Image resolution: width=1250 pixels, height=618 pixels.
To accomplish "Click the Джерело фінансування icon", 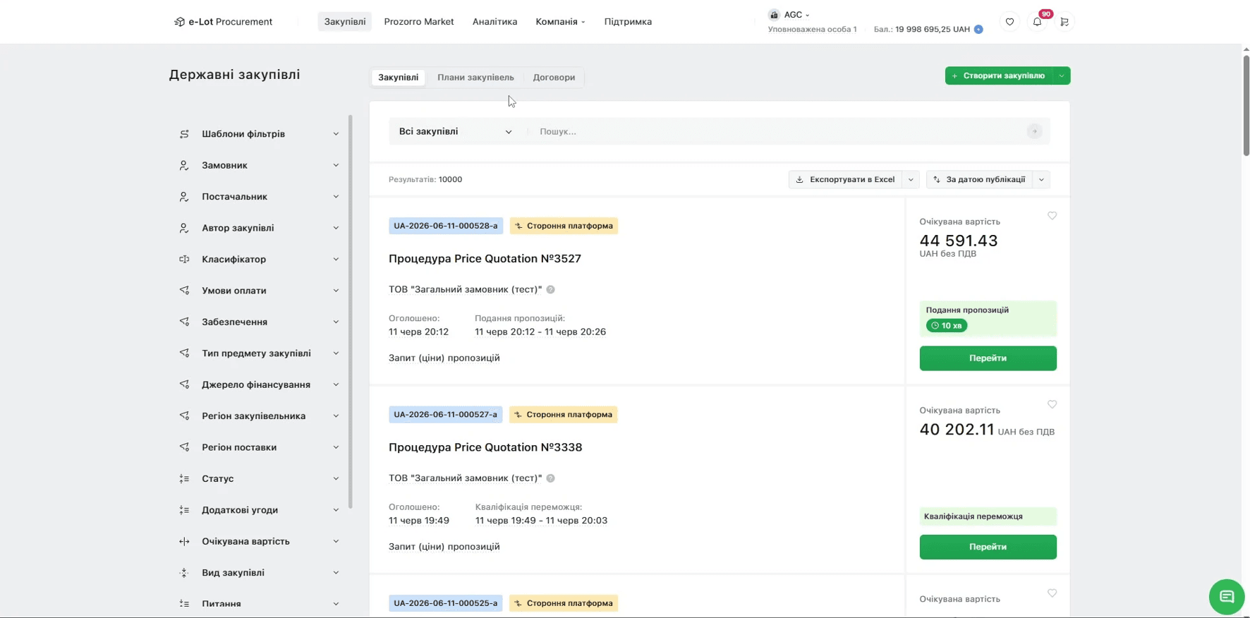I will point(184,384).
